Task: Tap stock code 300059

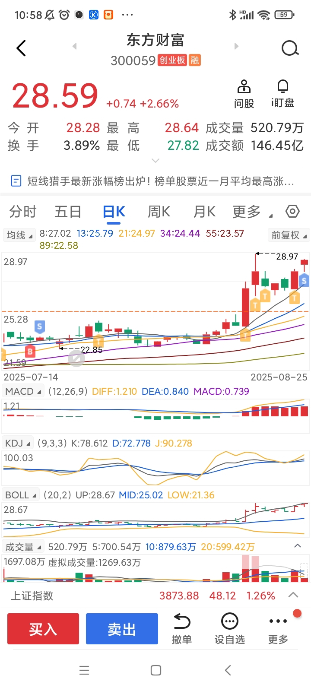Action: click(x=133, y=60)
